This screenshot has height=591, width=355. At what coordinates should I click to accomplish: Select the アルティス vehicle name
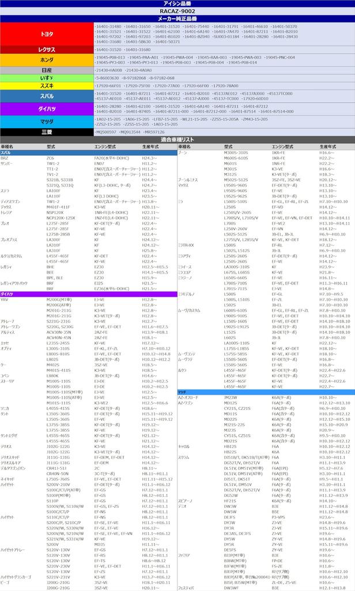pos(7,332)
